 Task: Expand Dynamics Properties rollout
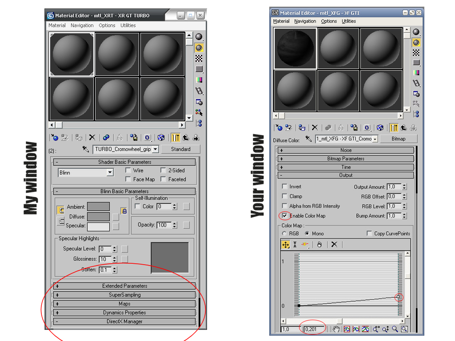(124, 313)
